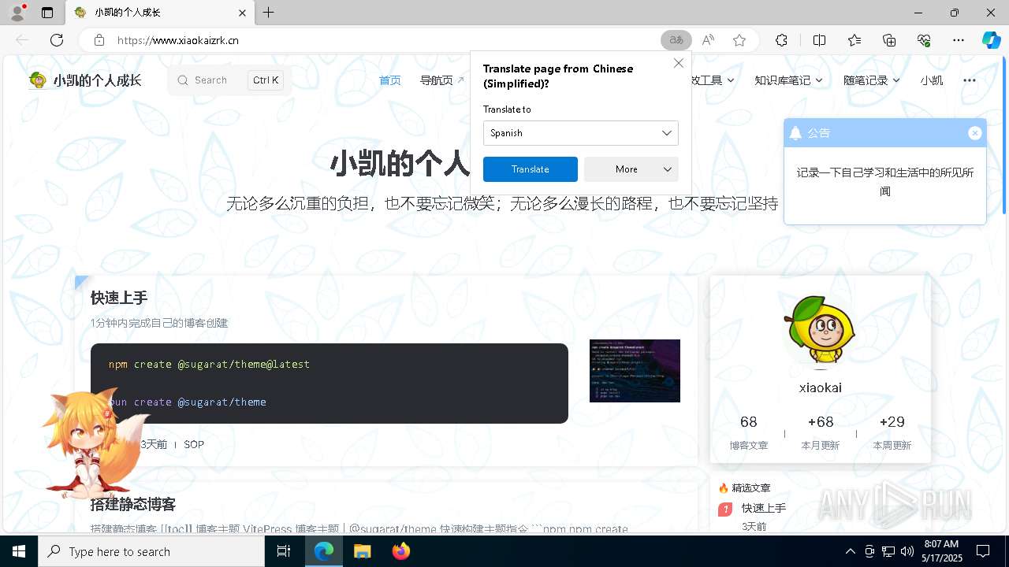Toggle split screen view icon
The width and height of the screenshot is (1009, 567).
click(819, 40)
